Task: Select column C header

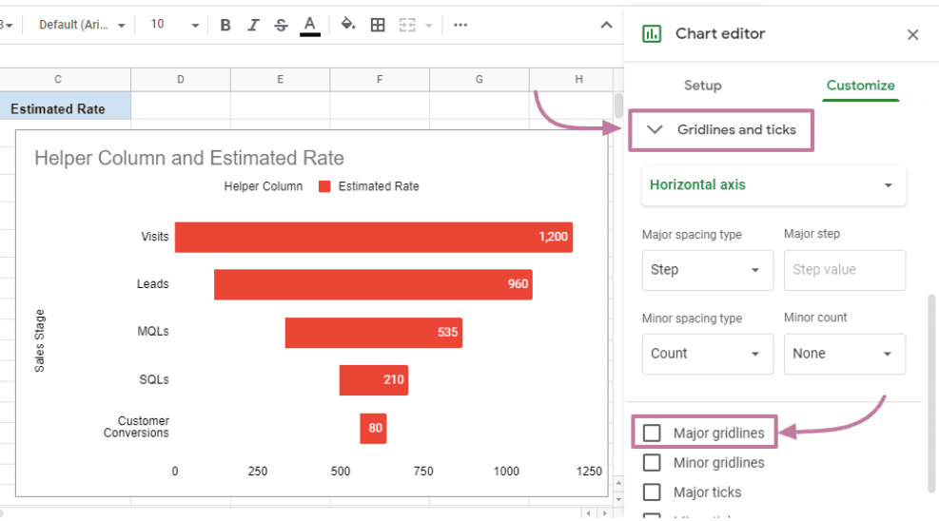Action: point(66,80)
